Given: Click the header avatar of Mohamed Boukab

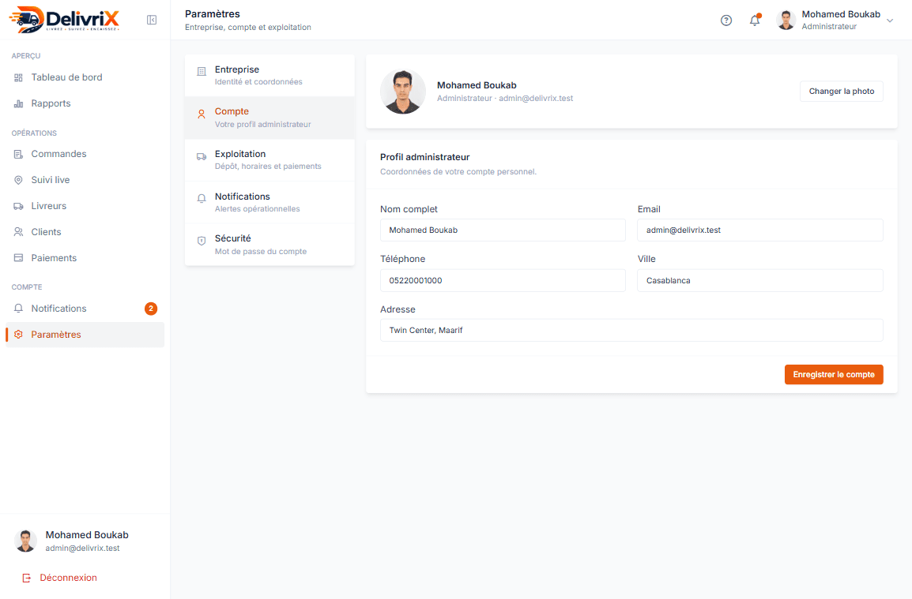Looking at the screenshot, I should (x=786, y=21).
